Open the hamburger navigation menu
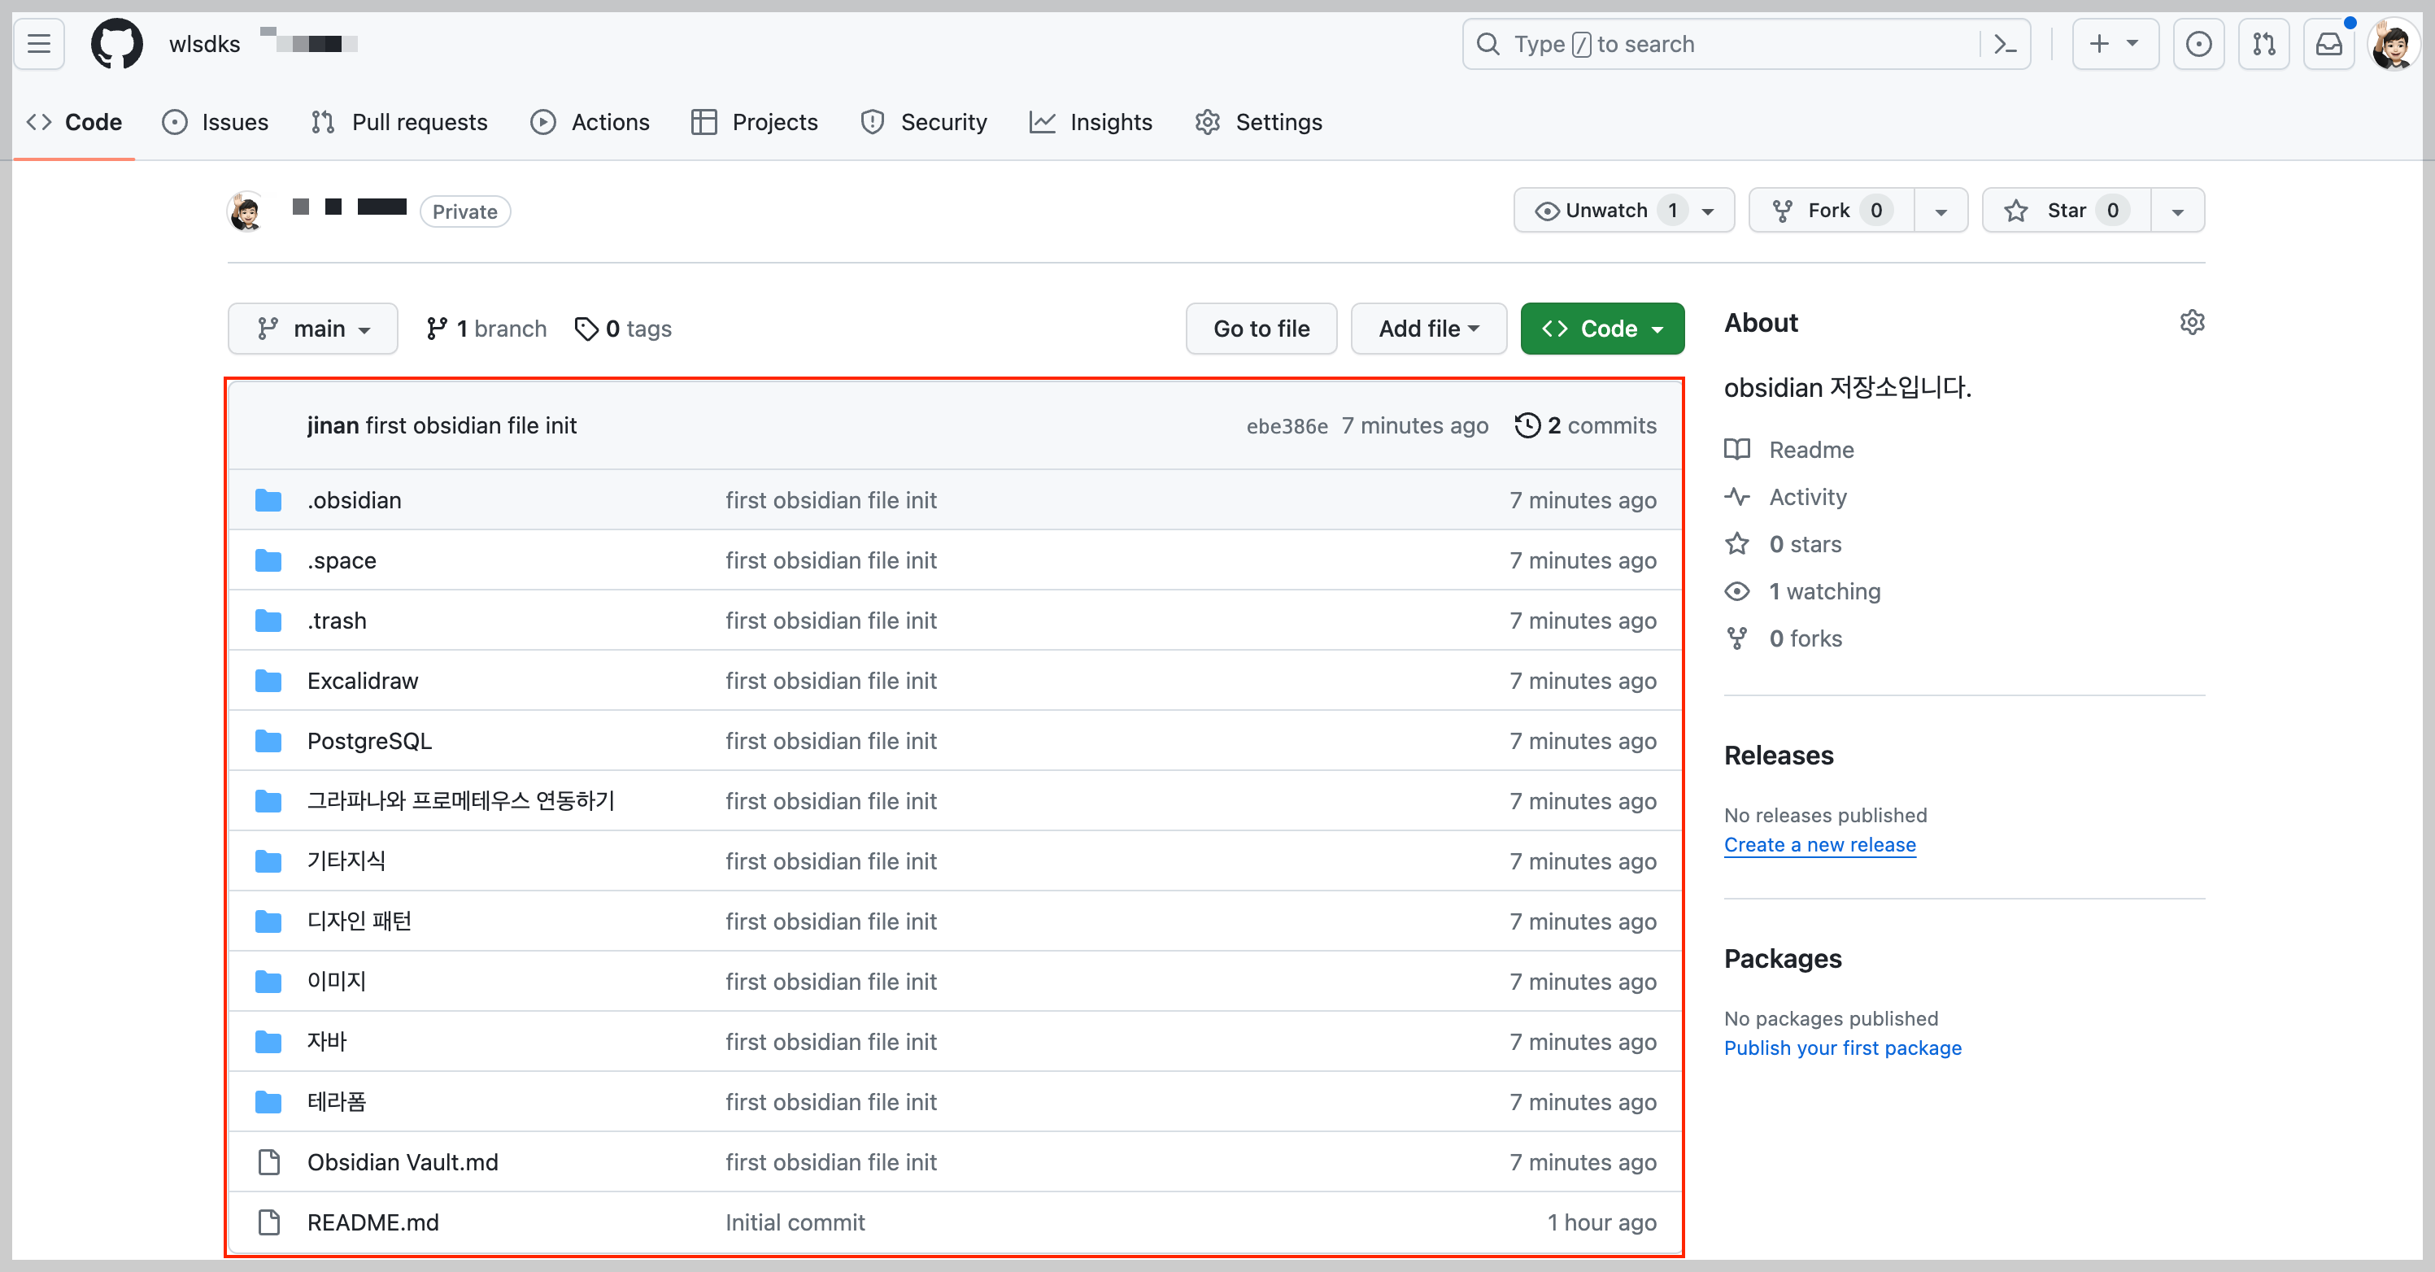 [39, 43]
